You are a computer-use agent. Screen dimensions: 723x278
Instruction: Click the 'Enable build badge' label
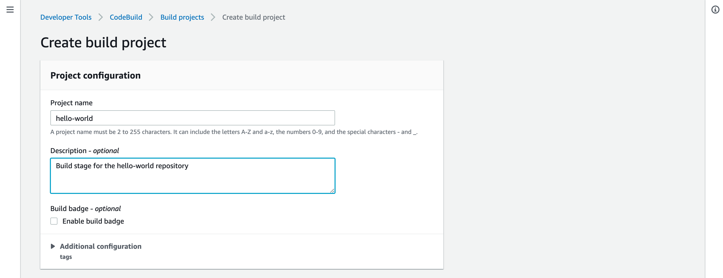(x=93, y=221)
